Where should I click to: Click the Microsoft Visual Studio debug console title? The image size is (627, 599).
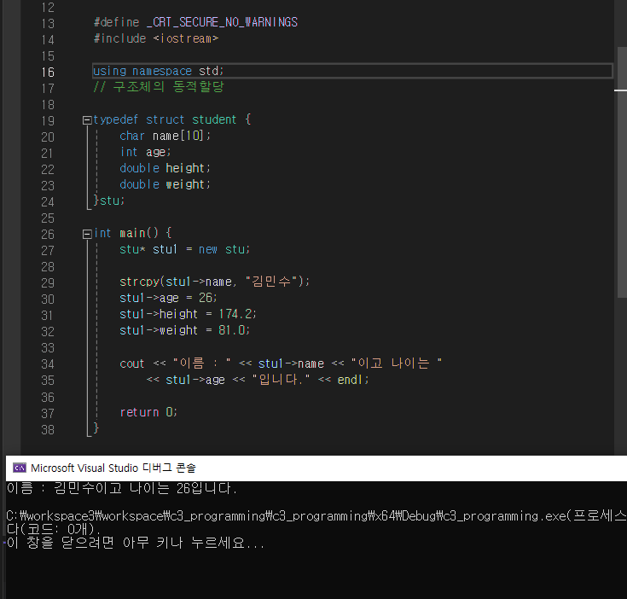click(x=113, y=468)
